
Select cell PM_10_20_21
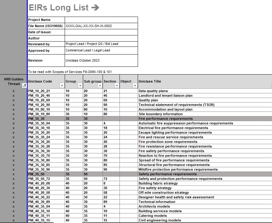tap(46, 91)
